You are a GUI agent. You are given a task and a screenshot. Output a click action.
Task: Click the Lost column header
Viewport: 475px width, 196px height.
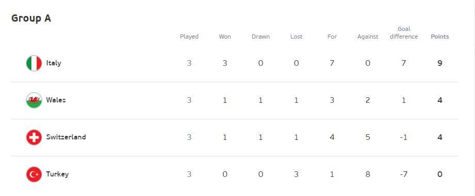coord(296,37)
